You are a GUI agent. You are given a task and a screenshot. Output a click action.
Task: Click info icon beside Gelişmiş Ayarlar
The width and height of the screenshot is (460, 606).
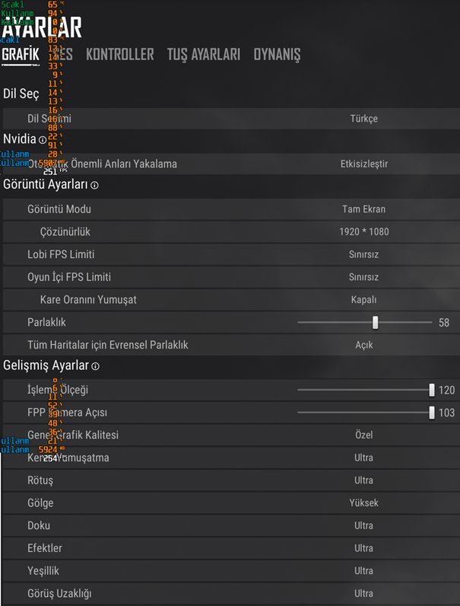click(95, 367)
